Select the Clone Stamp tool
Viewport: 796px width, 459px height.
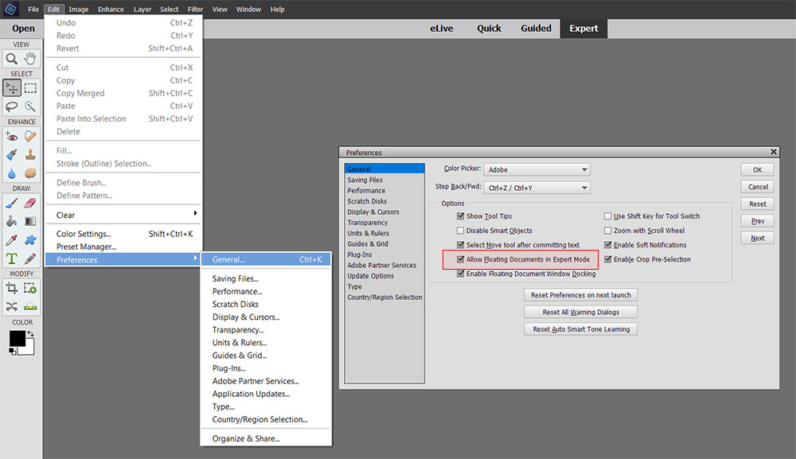30,154
